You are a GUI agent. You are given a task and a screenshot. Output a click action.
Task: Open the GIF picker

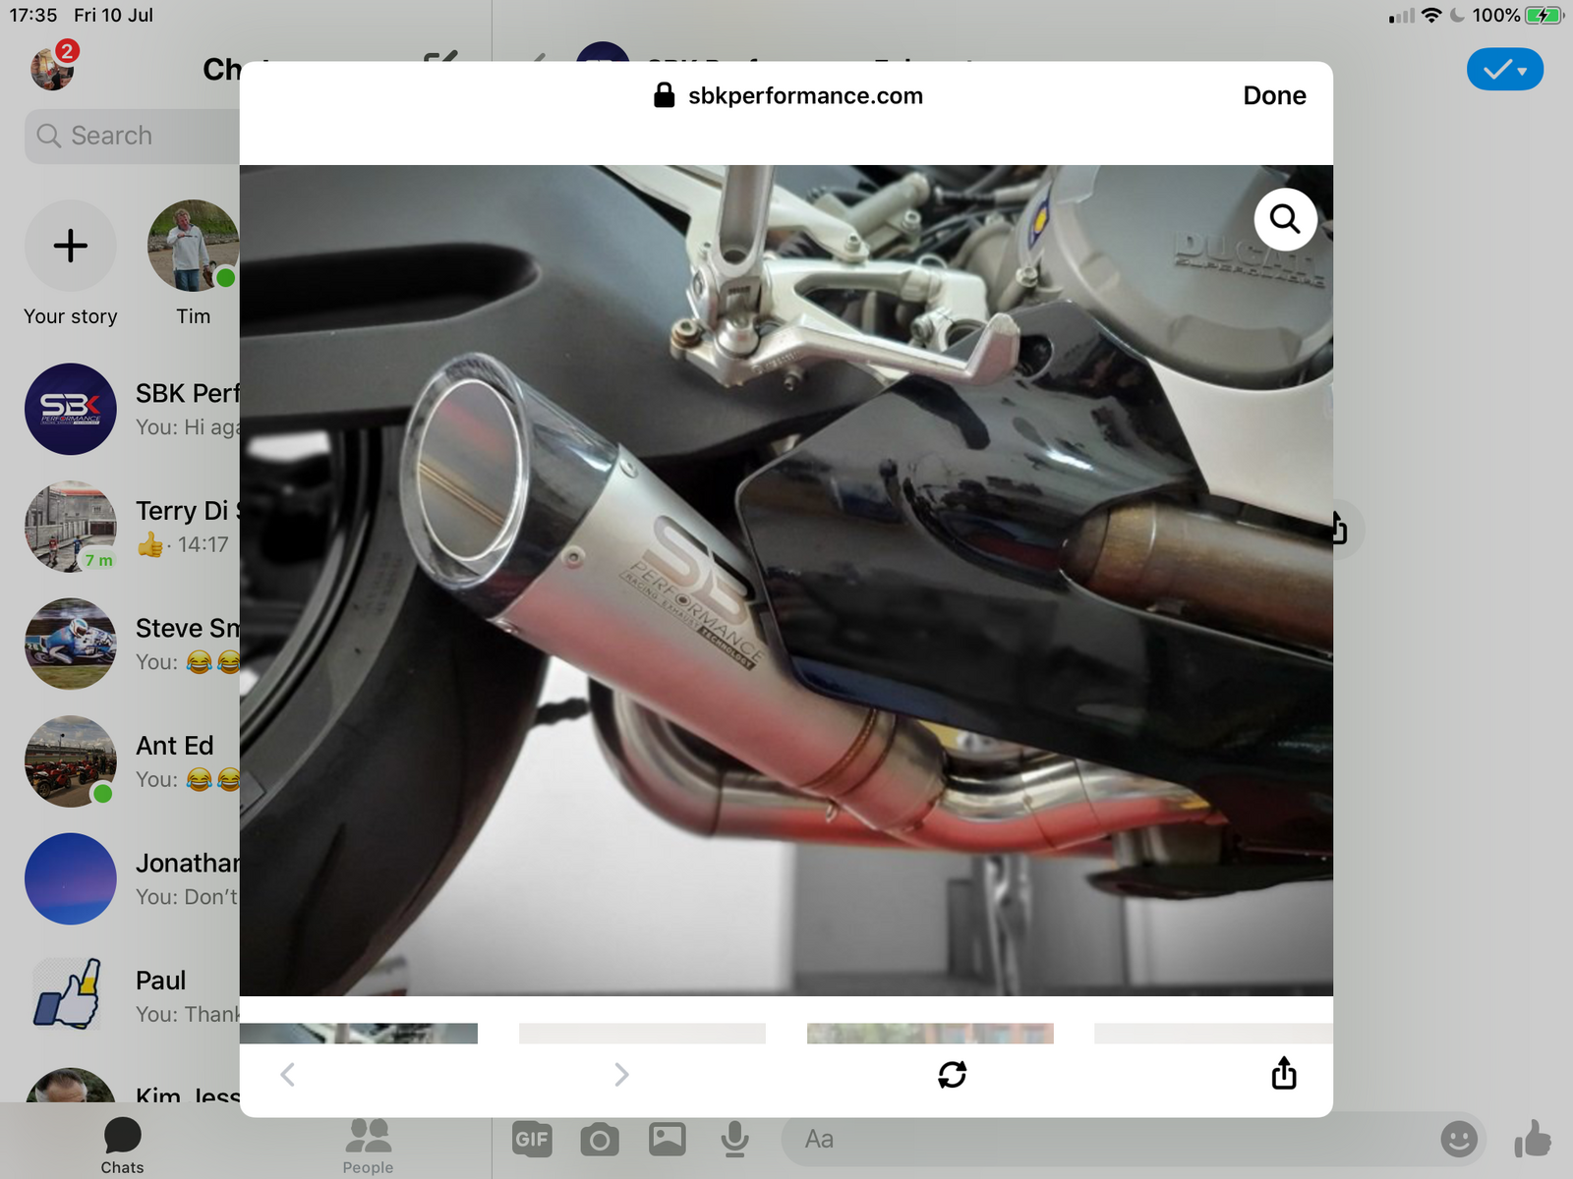532,1140
